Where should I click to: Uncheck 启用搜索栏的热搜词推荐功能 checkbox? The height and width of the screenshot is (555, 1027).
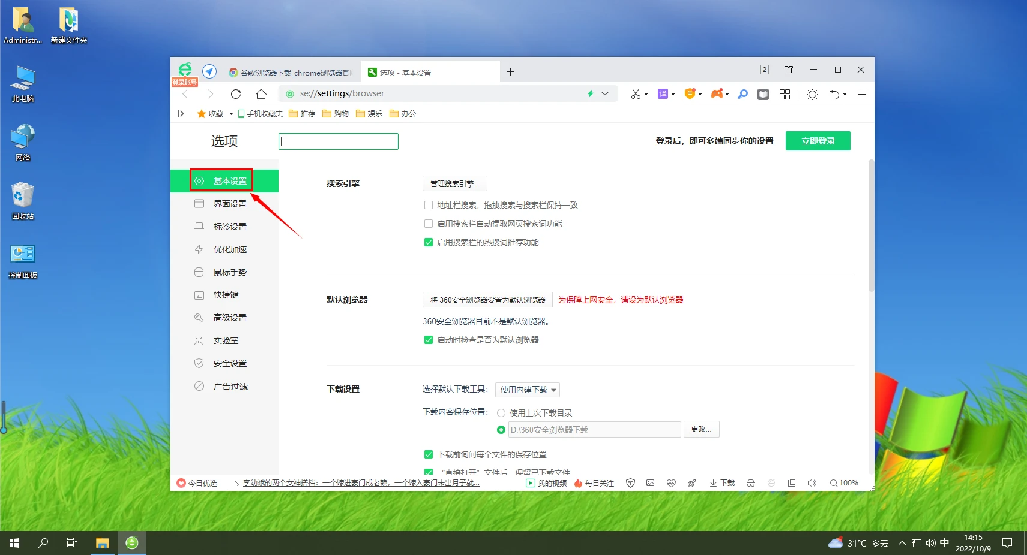tap(429, 242)
